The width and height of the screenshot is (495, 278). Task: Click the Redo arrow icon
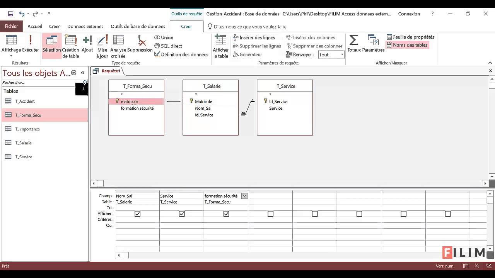[x=35, y=14]
